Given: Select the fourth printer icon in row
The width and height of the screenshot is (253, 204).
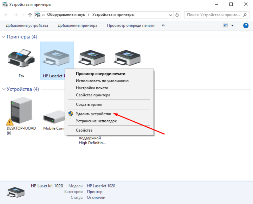Looking at the screenshot, I should click(x=126, y=57).
